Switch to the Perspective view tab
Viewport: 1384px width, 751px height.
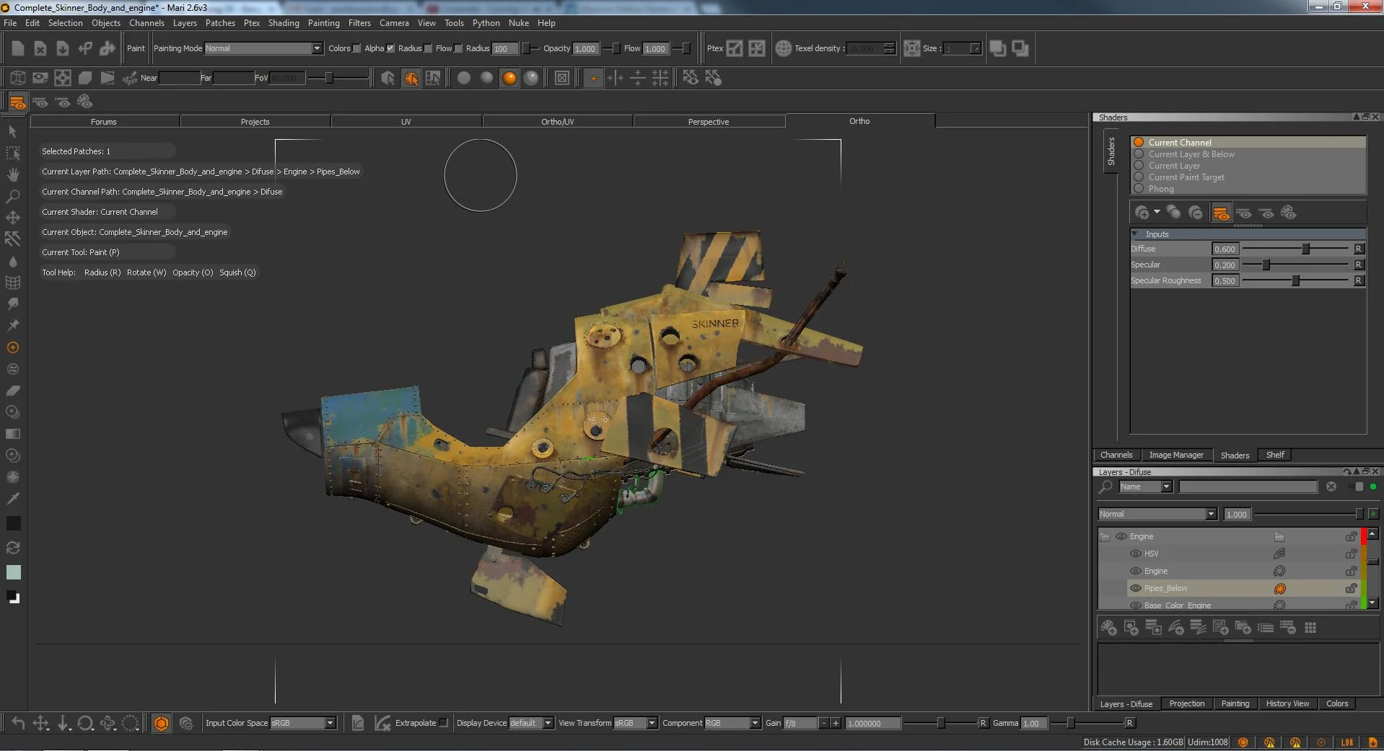coord(708,122)
